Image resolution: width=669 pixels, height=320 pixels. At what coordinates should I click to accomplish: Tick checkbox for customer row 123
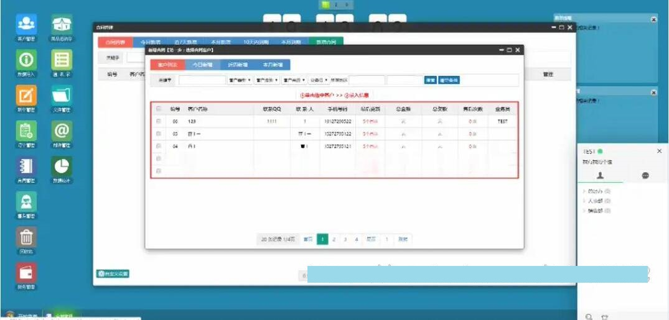click(159, 121)
